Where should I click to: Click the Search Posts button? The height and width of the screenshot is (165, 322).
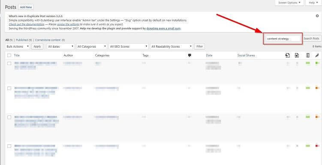pos(312,39)
